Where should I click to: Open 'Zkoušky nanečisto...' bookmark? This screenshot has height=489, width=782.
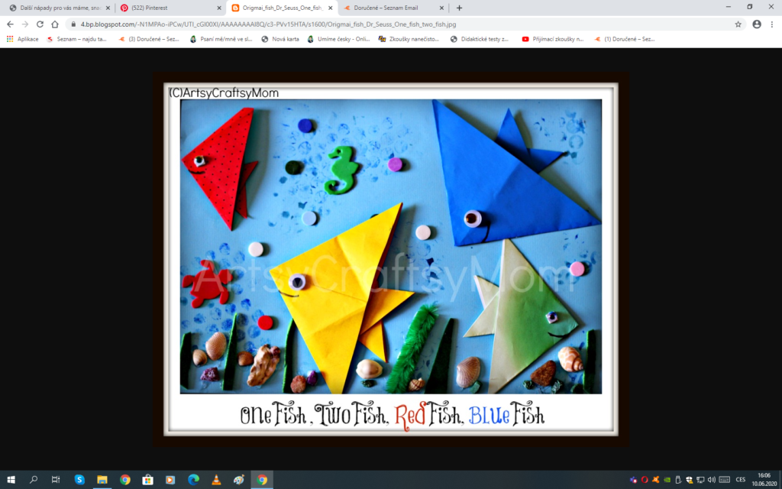(409, 39)
